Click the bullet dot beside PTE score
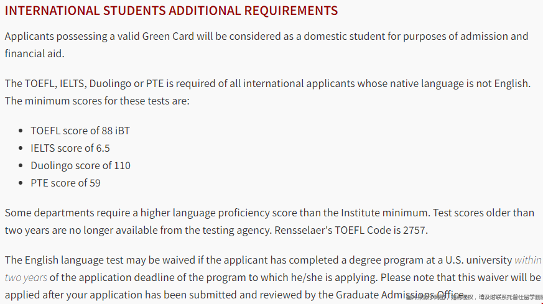 click(21, 183)
